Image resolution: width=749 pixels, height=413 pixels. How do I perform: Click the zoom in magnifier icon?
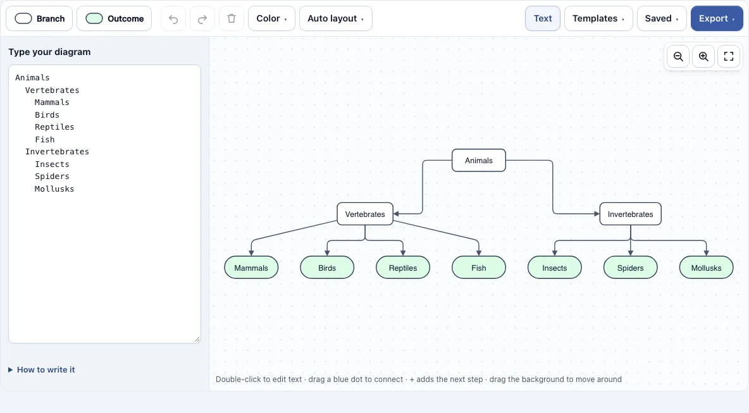pyautogui.click(x=703, y=56)
